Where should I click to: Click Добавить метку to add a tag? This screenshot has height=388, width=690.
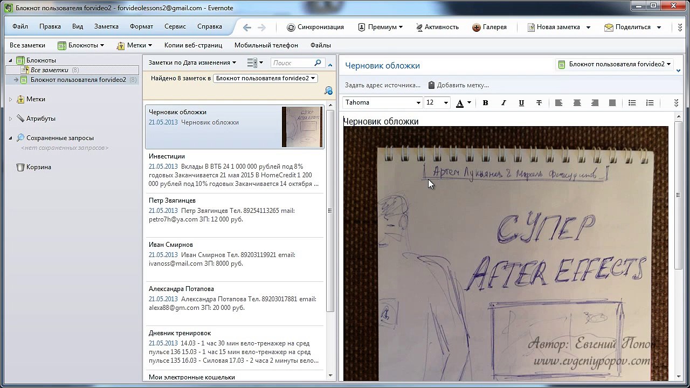coord(463,85)
